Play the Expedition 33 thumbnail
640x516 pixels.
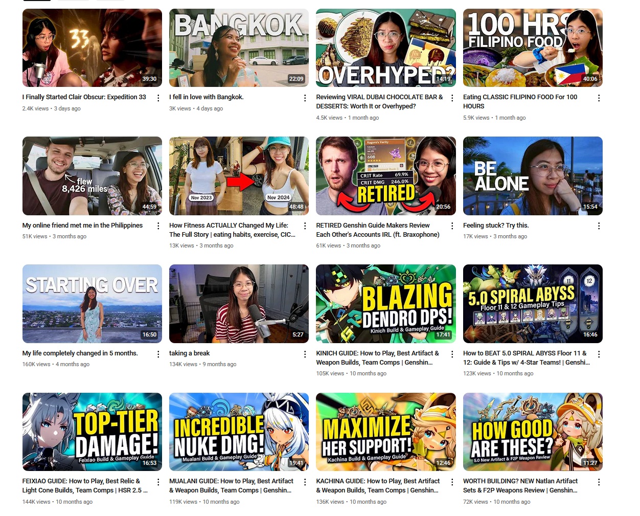92,48
